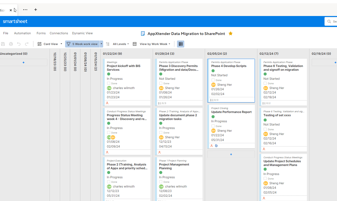Image resolution: width=337 pixels, height=201 pixels.
Task: Open the 0/3 subtask indicator on Phase 4 Develop Scripts
Action: coord(214,100)
